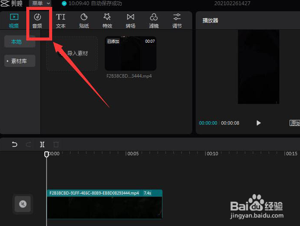Click the 导入素材 import area
Viewport: 300px width, 226px height.
coord(72,53)
